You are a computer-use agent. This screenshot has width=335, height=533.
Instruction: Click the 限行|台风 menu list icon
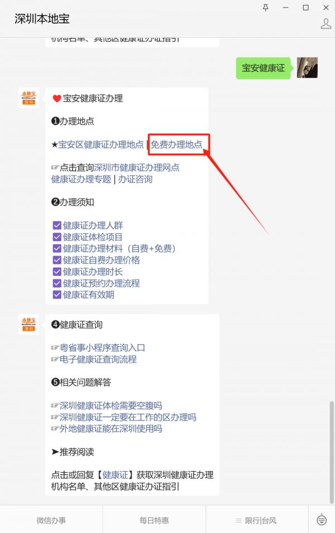coord(238,521)
